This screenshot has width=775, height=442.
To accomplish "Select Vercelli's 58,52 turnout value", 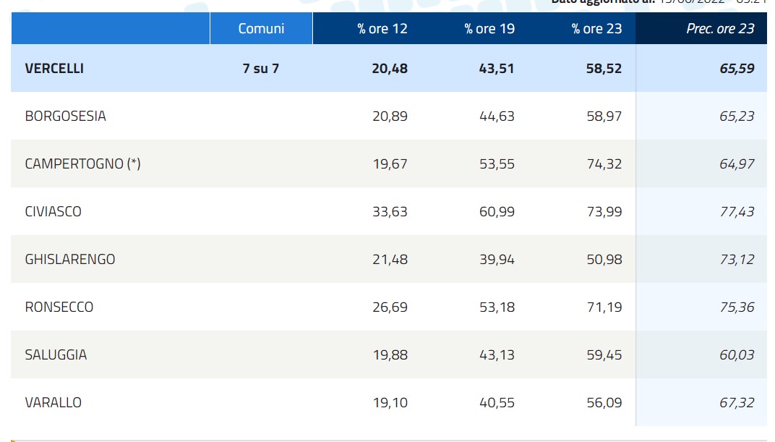I will 604,69.
